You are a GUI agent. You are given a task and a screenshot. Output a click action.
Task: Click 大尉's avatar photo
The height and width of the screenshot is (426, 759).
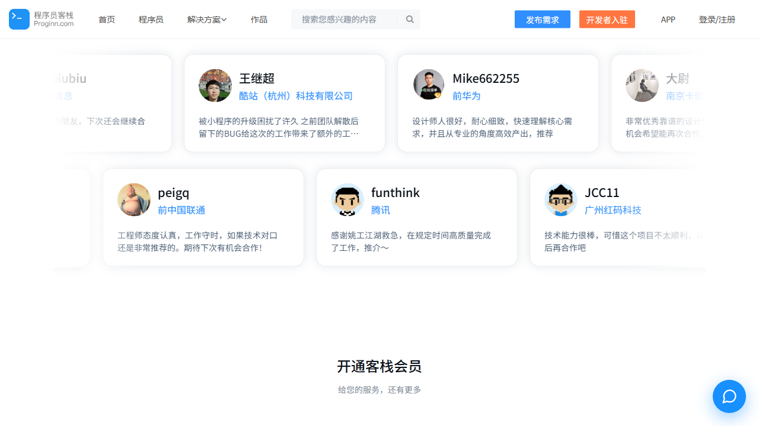pyautogui.click(x=642, y=85)
